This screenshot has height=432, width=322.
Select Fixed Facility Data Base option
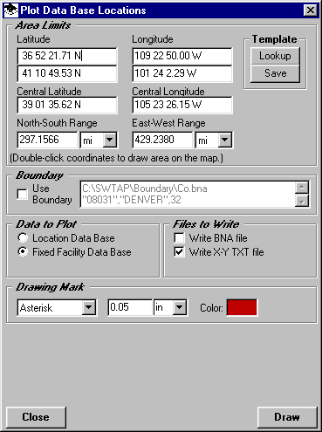23,251
